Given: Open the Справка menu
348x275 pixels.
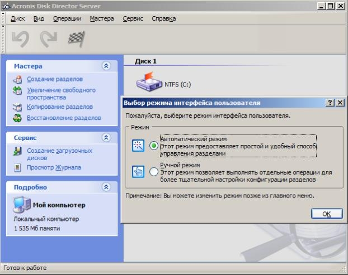Looking at the screenshot, I should [x=164, y=18].
